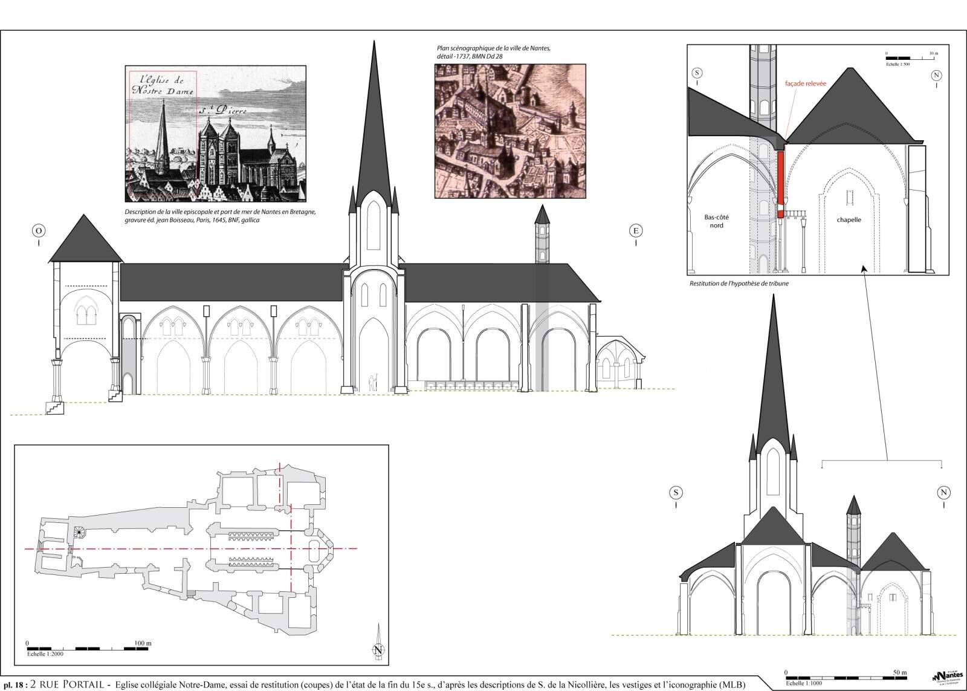The width and height of the screenshot is (967, 691).
Task: Select the 'Echelle 1:2000' scale label
Action: click(47, 654)
